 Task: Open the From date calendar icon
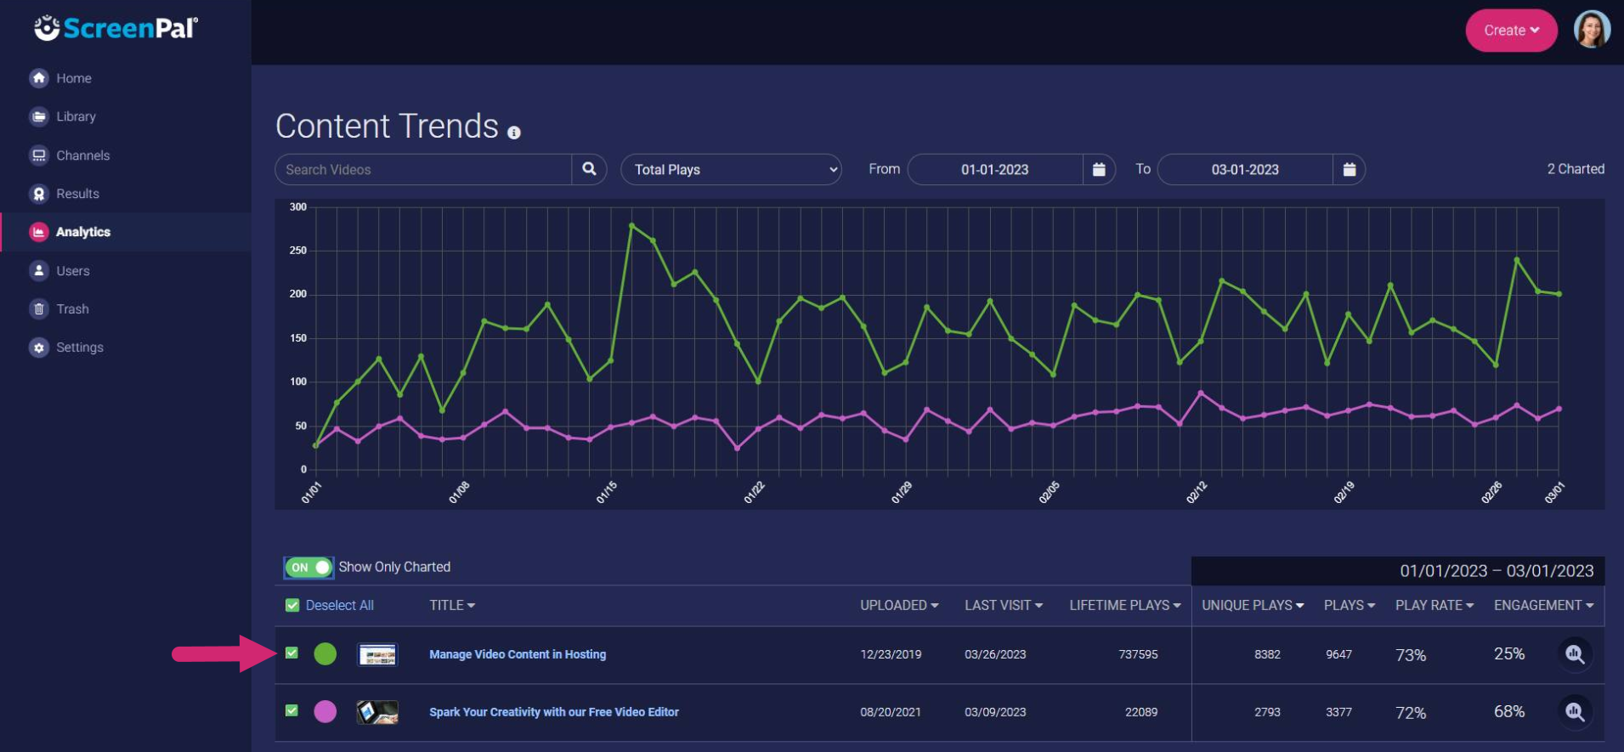coord(1098,169)
